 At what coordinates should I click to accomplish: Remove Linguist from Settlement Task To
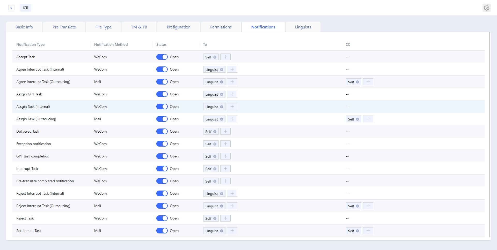[x=222, y=231]
